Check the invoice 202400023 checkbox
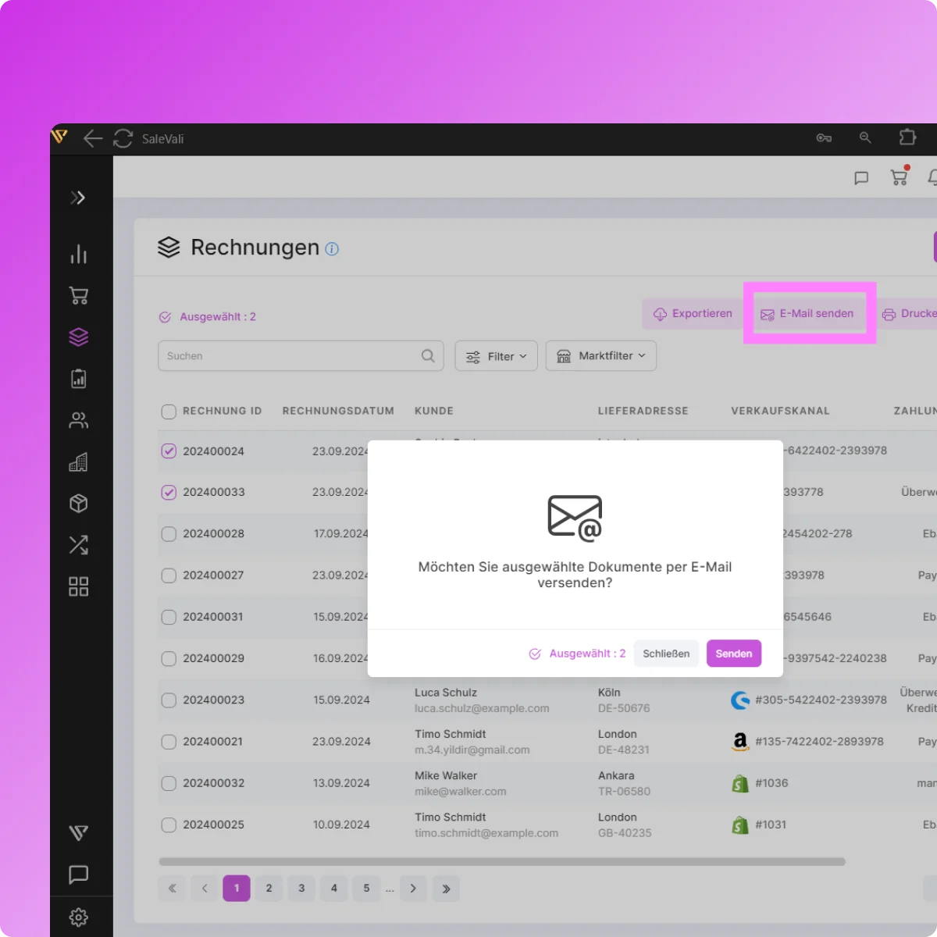The width and height of the screenshot is (937, 937). tap(169, 700)
